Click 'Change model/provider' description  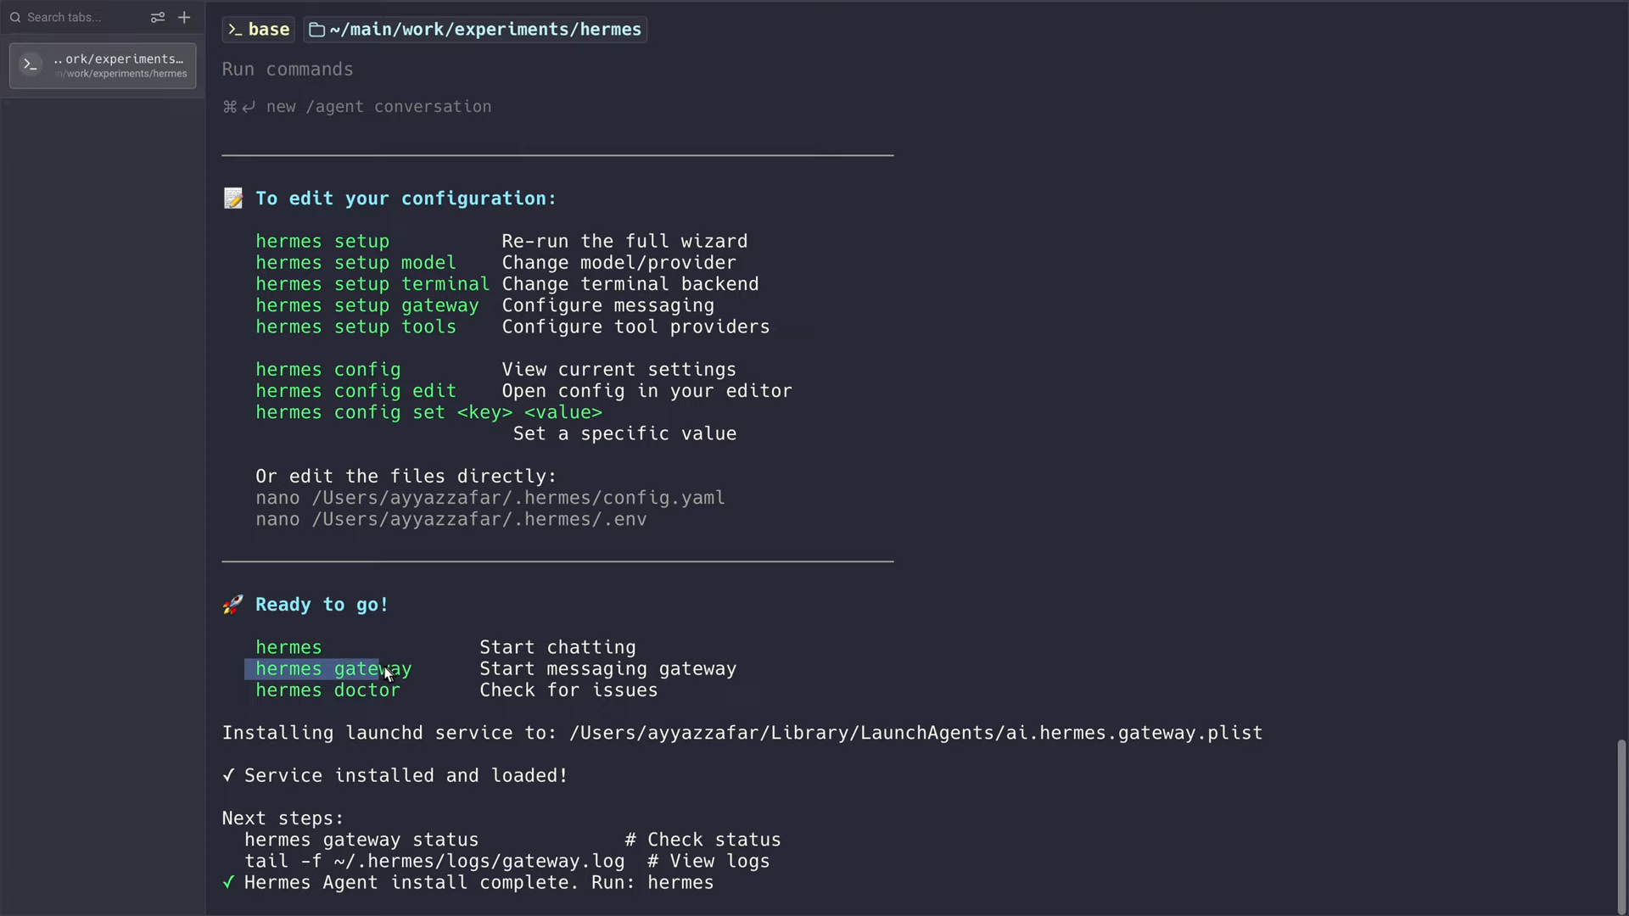tap(619, 263)
